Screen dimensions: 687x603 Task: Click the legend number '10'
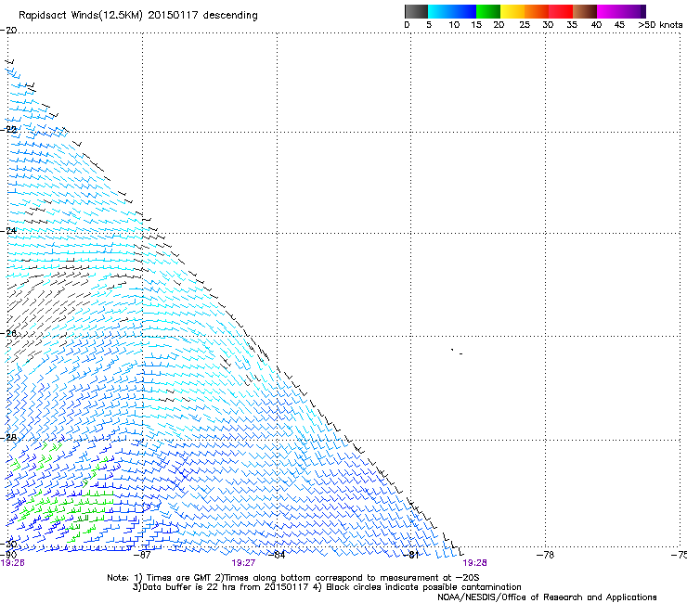[x=454, y=25]
